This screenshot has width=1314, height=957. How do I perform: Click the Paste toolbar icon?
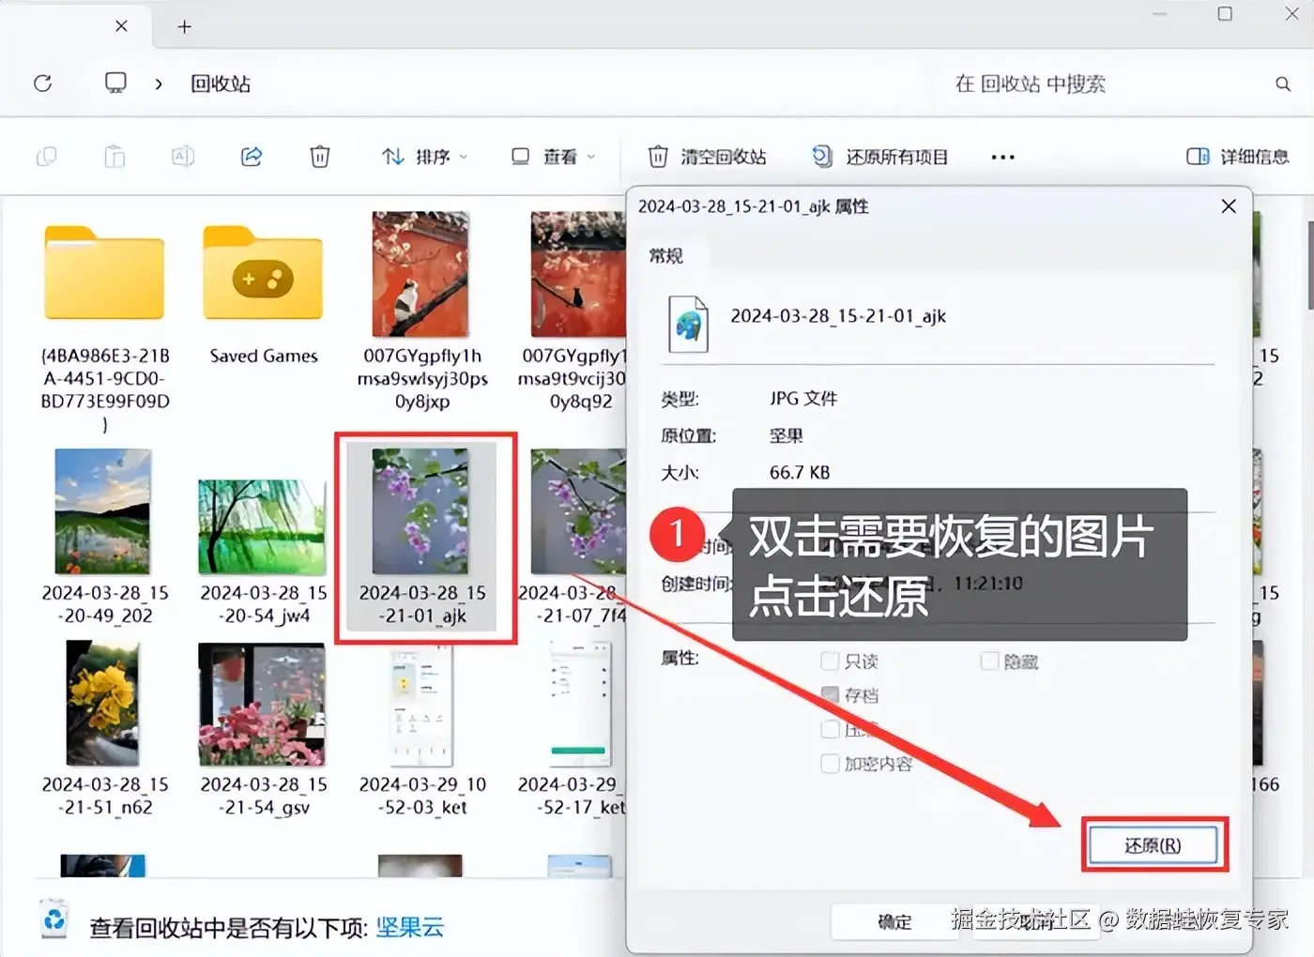115,156
